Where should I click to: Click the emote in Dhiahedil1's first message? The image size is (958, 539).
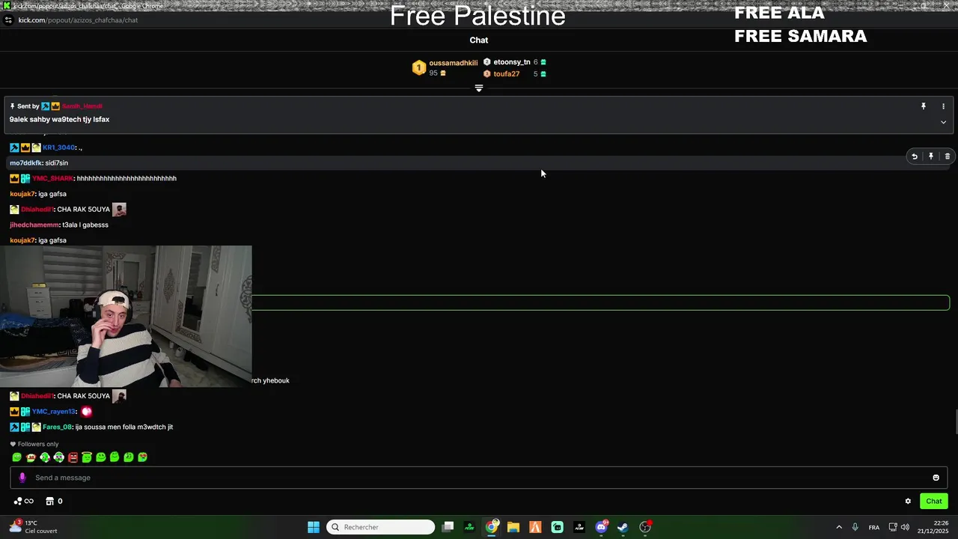[x=119, y=210]
